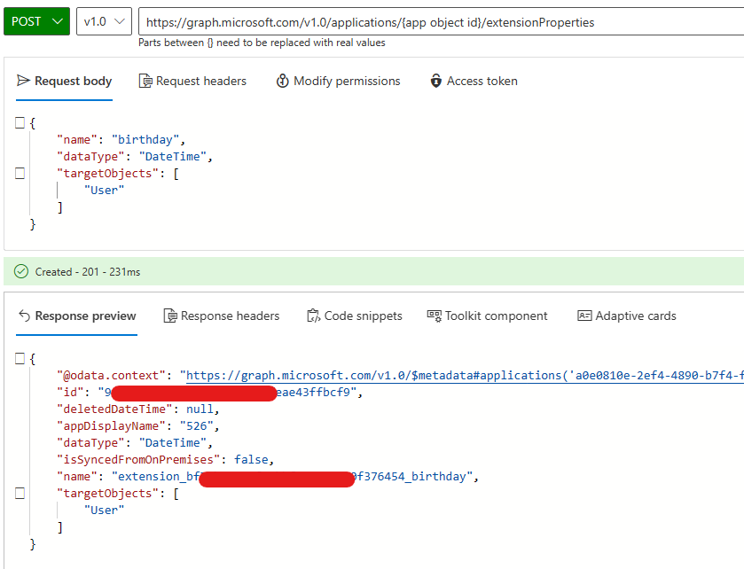744x569 pixels.
Task: Click the Toolkit component icon
Action: pos(434,315)
